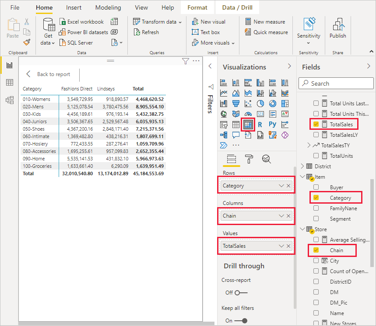Select the pie chart visualization icon
Image resolution: width=376 pixels, height=326 pixels.
(260, 103)
